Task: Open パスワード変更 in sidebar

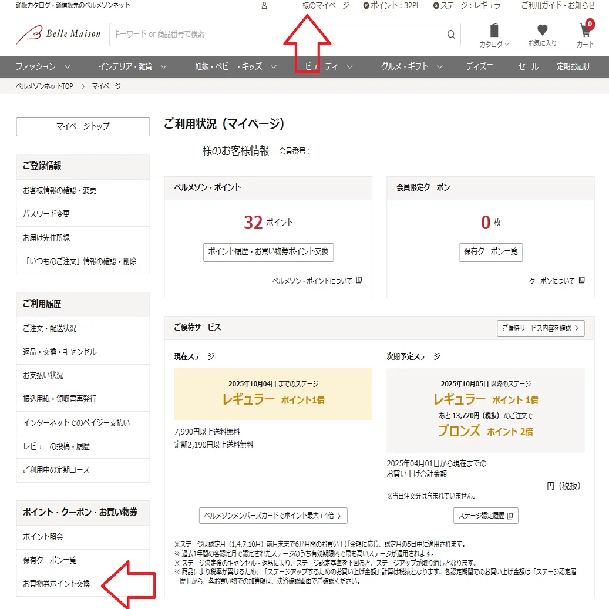Action: (x=83, y=214)
